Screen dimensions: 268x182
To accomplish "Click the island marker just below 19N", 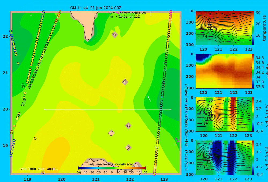I will pyautogui.click(x=128, y=148).
